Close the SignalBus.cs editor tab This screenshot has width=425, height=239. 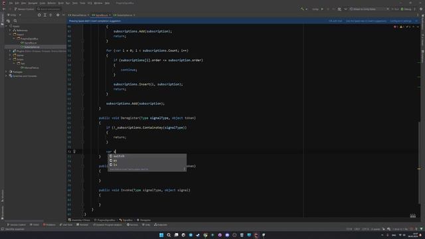pos(110,15)
